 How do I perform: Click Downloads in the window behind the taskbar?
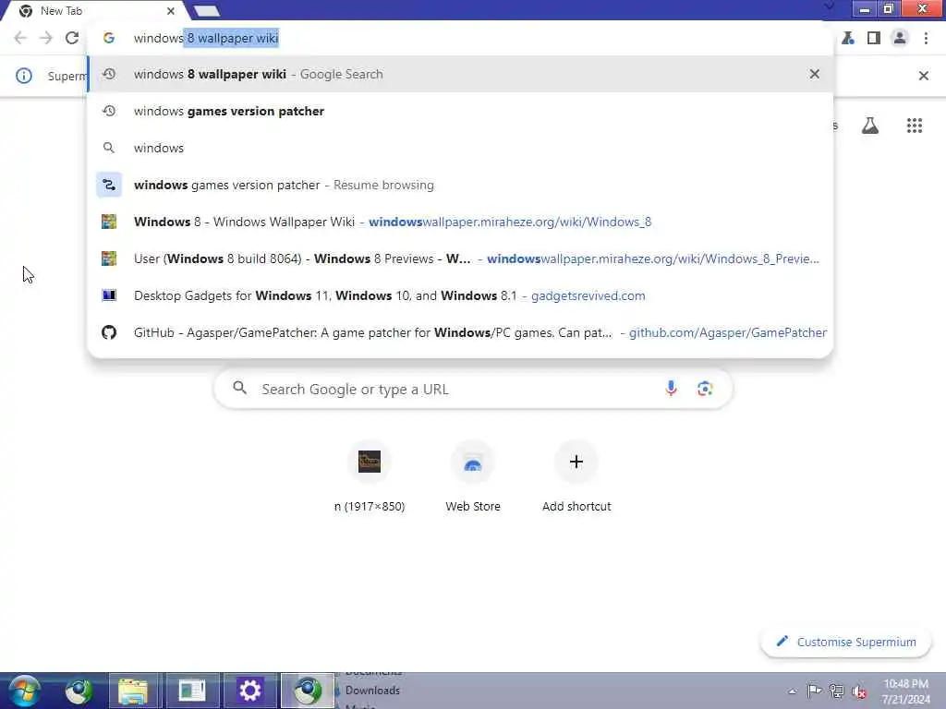click(x=372, y=691)
